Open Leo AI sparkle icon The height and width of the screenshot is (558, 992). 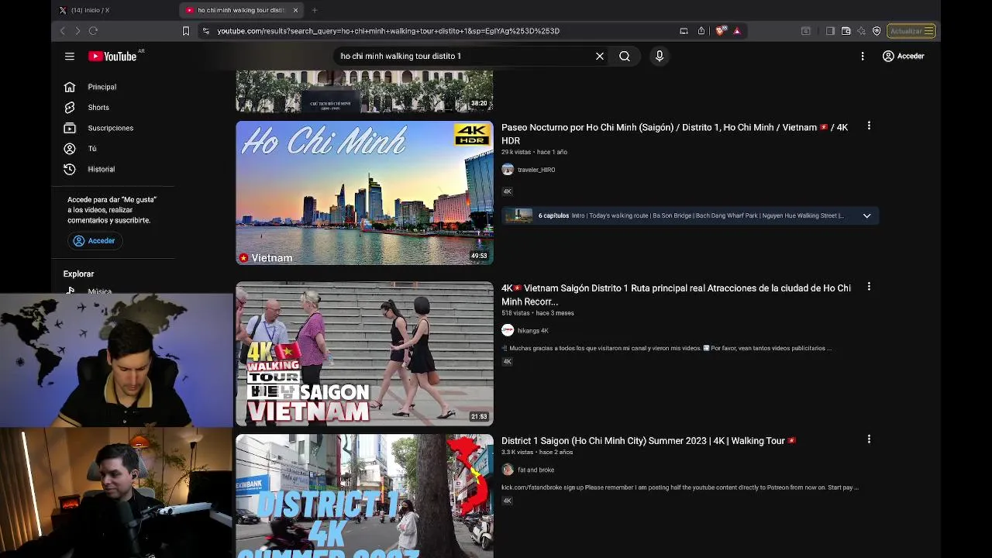[861, 31]
